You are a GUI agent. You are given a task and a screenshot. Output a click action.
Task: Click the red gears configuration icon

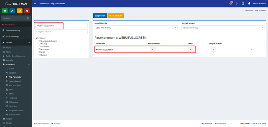pos(27,11)
